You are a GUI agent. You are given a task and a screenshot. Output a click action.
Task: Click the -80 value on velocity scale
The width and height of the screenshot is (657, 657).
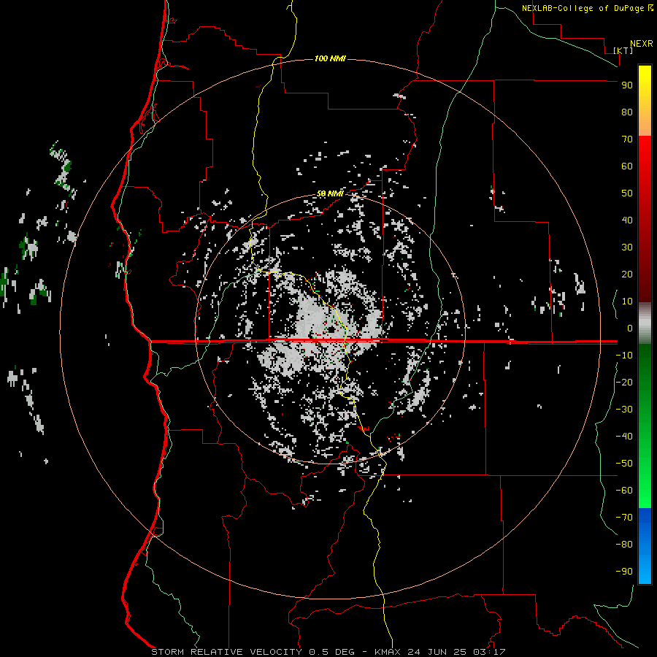click(x=624, y=545)
